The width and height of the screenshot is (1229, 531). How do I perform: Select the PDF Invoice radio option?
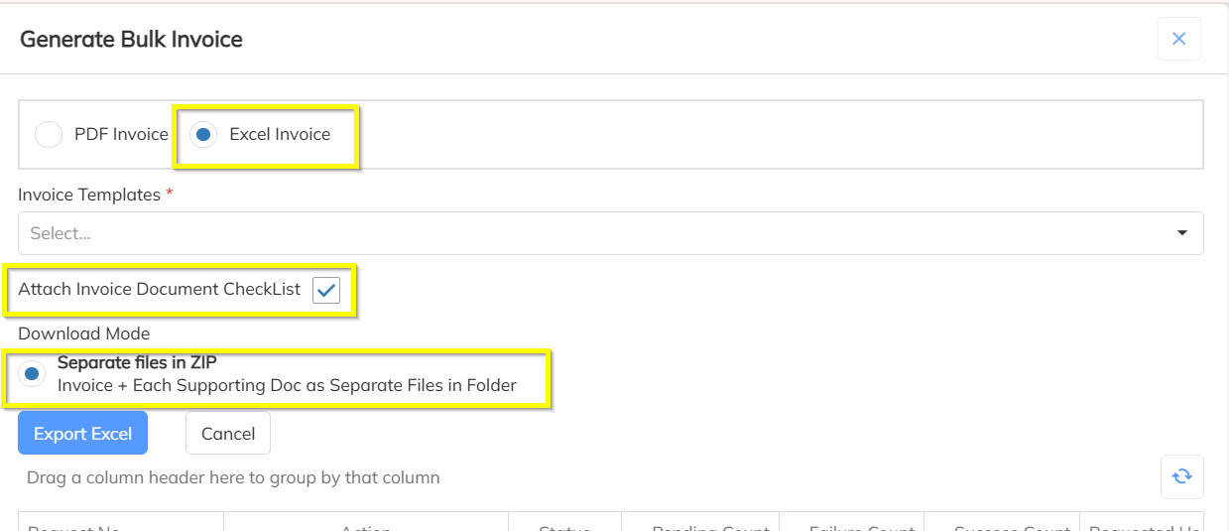pos(49,134)
